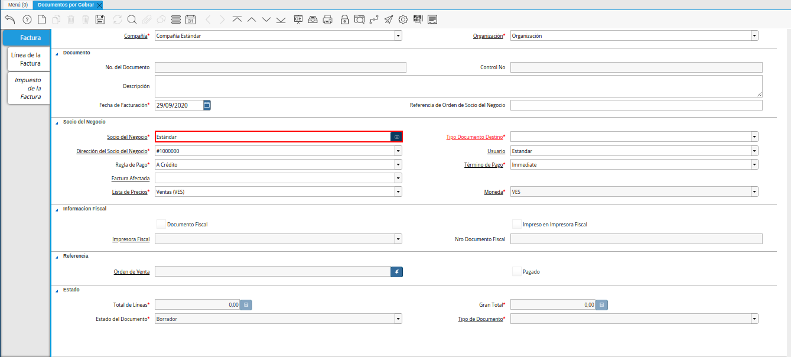This screenshot has height=357, width=791.
Task: Enable the Documento Fiscal checkbox
Action: coord(161,224)
